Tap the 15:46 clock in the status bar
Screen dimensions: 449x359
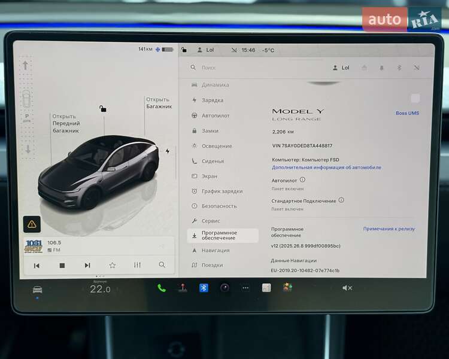[248, 50]
